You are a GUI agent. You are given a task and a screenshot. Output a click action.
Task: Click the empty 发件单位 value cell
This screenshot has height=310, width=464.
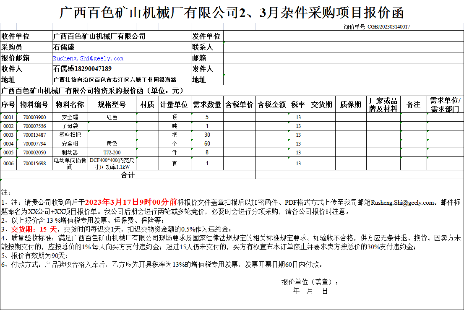(x=344, y=36)
